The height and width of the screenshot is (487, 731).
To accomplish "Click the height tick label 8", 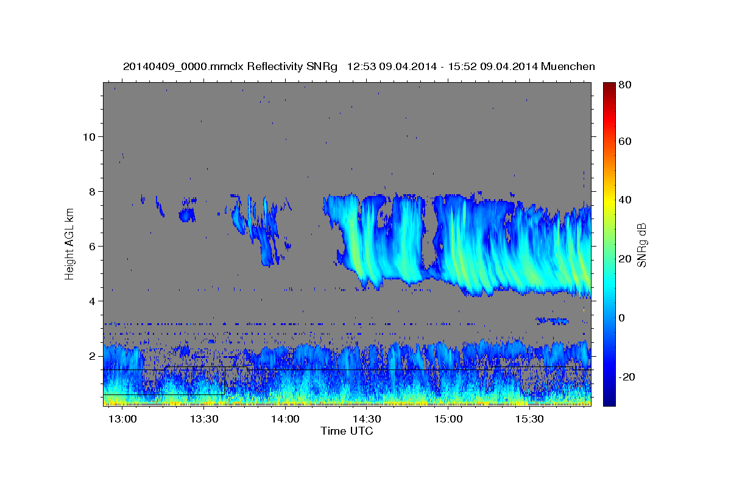I will [93, 192].
